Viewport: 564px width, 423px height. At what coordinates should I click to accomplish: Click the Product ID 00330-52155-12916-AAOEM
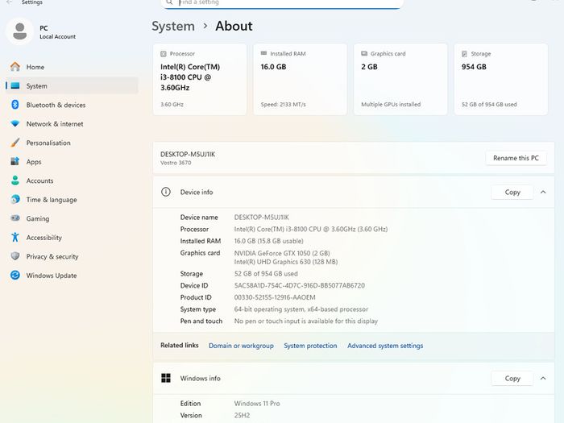275,297
